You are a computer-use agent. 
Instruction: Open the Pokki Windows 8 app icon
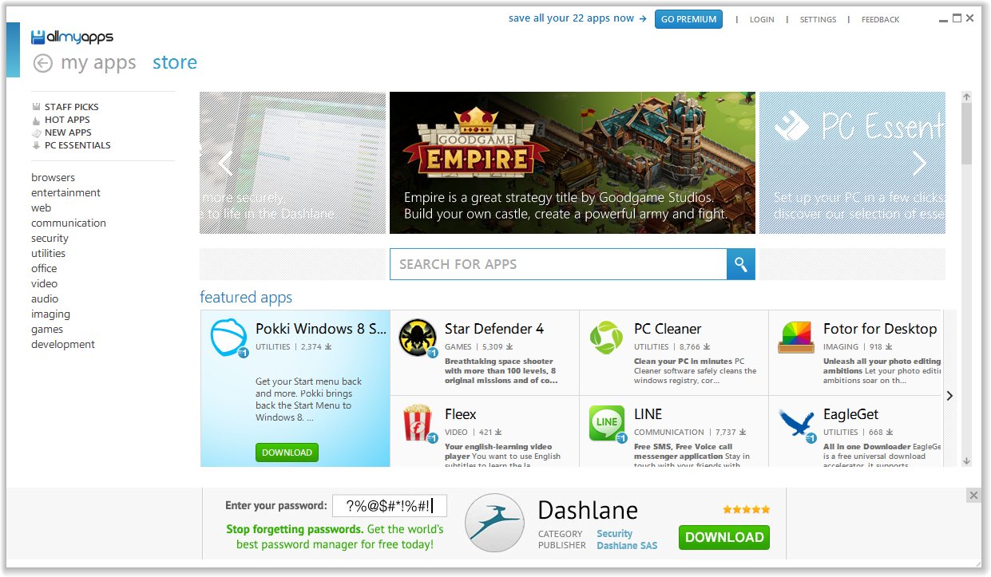[x=228, y=338]
